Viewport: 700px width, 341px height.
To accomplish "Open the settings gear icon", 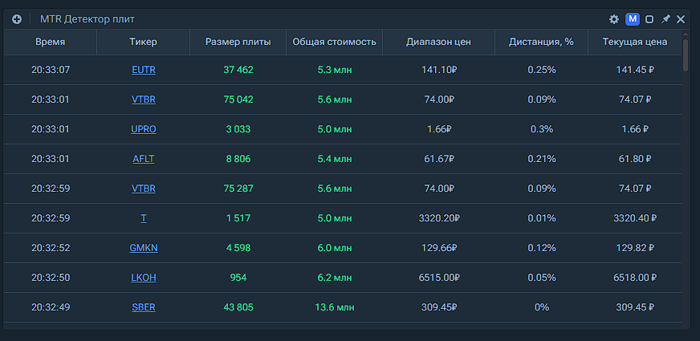I will tap(614, 19).
